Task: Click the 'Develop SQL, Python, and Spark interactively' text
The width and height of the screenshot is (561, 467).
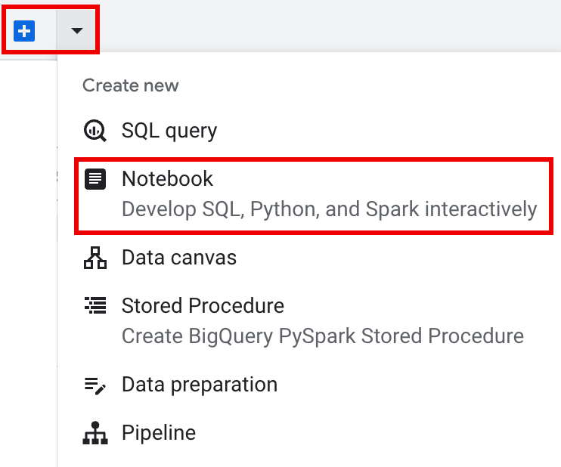Action: (x=329, y=209)
